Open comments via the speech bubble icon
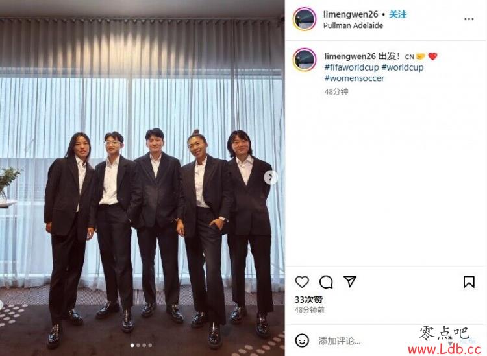 tap(326, 281)
